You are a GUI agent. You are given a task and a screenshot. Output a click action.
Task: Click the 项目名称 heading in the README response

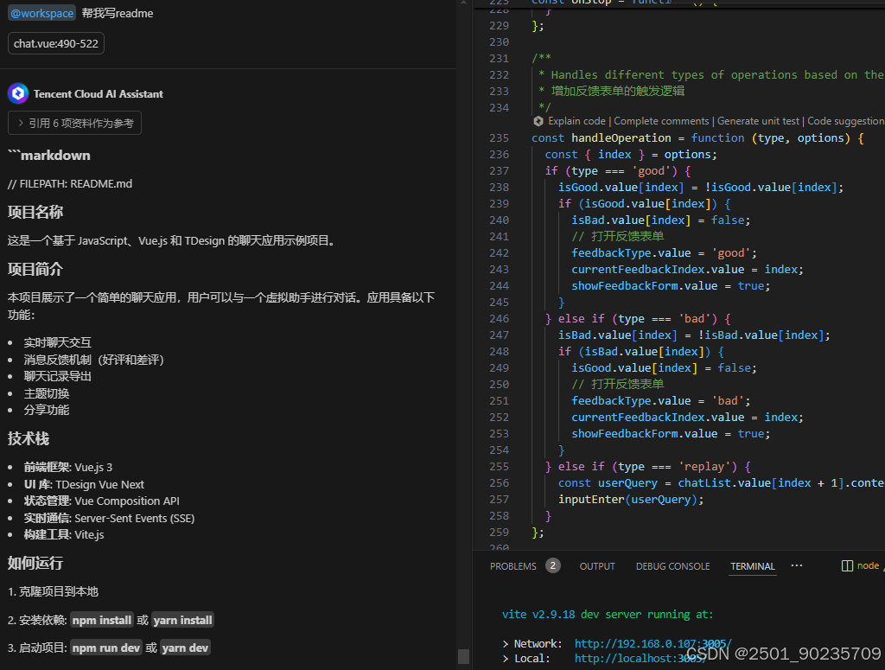35,212
